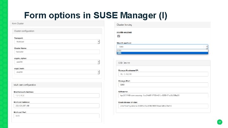
Task: Focus the Block device on disk field
Action: (163, 106)
